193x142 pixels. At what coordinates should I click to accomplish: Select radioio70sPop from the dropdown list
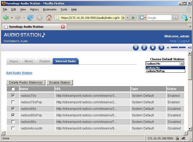(165, 71)
